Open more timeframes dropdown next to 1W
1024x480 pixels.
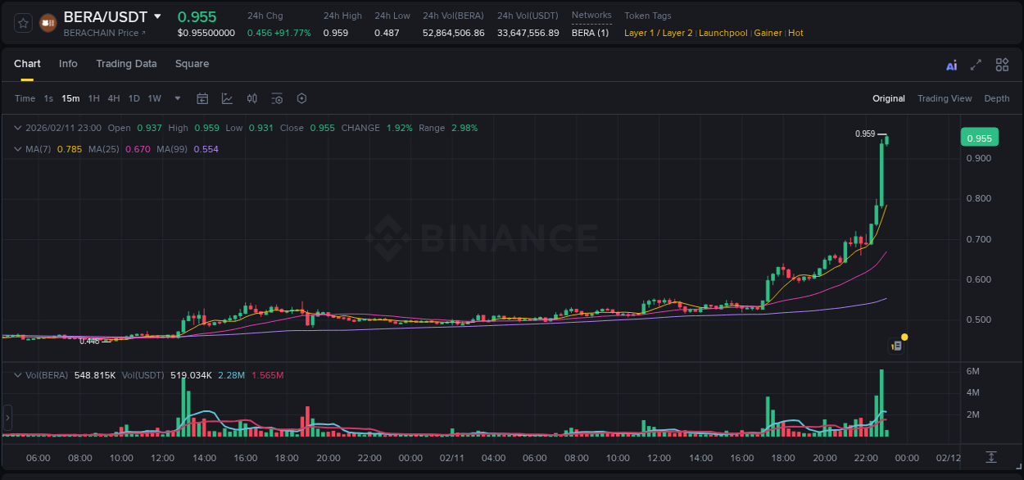click(176, 98)
